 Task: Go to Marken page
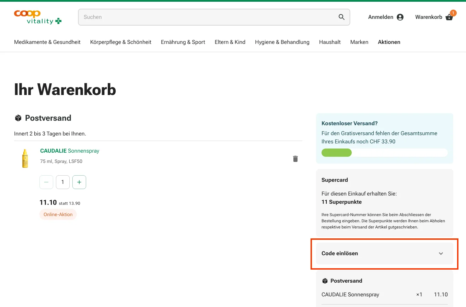pyautogui.click(x=359, y=42)
